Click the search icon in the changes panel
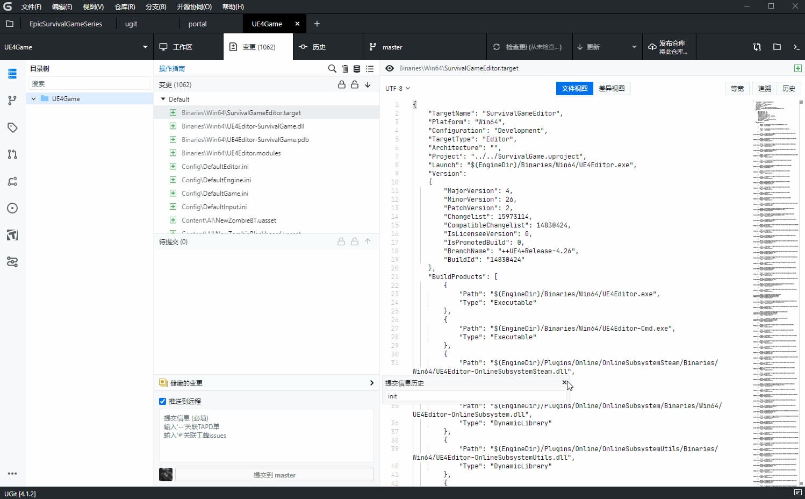The image size is (805, 499). coord(332,69)
